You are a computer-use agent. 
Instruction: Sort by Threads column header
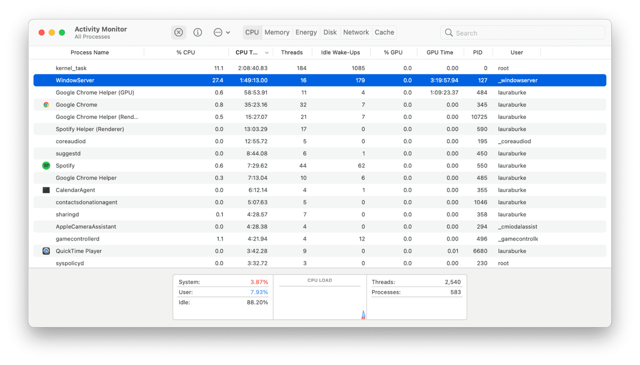[292, 53]
